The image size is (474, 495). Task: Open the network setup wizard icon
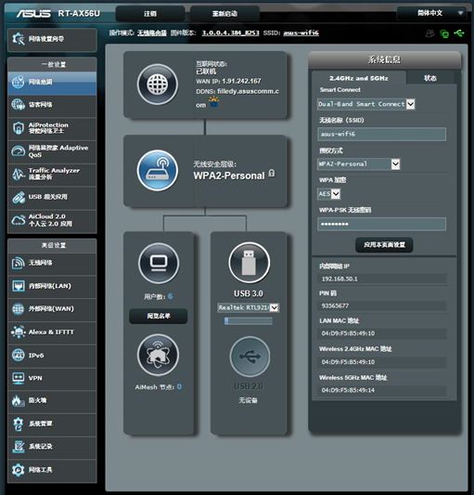coord(19,39)
